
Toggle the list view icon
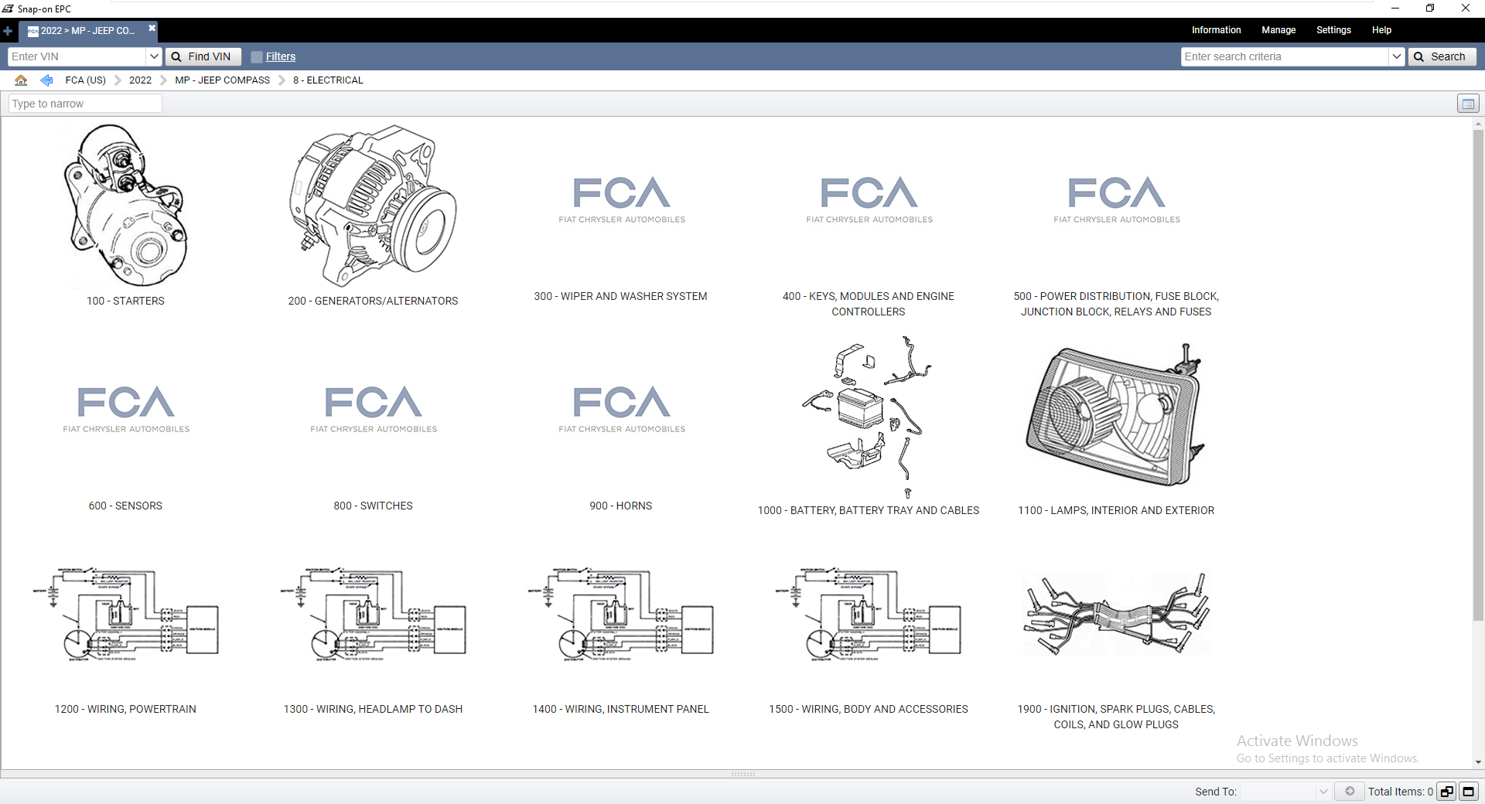(1467, 104)
